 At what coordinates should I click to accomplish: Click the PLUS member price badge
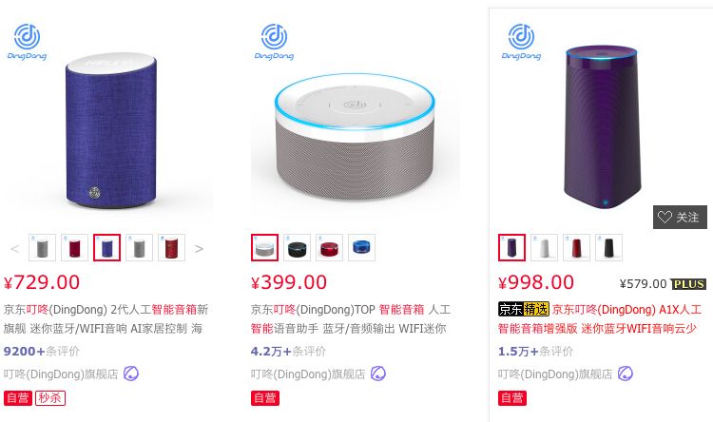[x=688, y=284]
